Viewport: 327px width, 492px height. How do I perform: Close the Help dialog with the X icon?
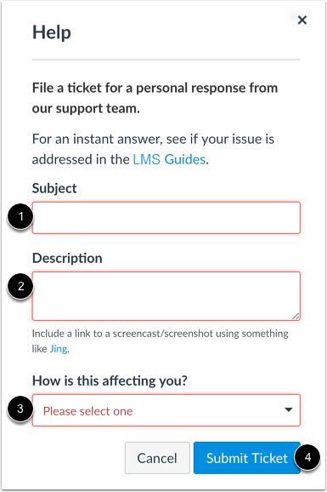[x=302, y=20]
